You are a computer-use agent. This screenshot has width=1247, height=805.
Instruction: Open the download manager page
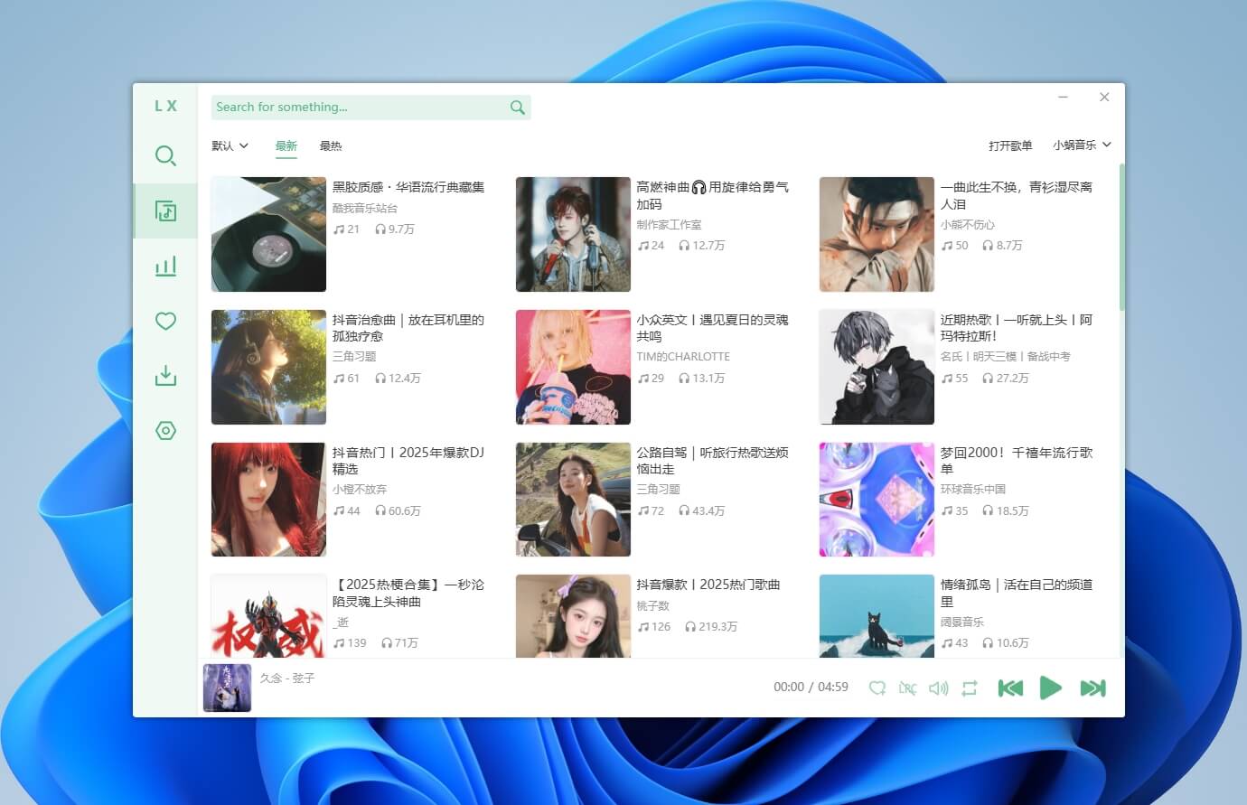tap(165, 376)
